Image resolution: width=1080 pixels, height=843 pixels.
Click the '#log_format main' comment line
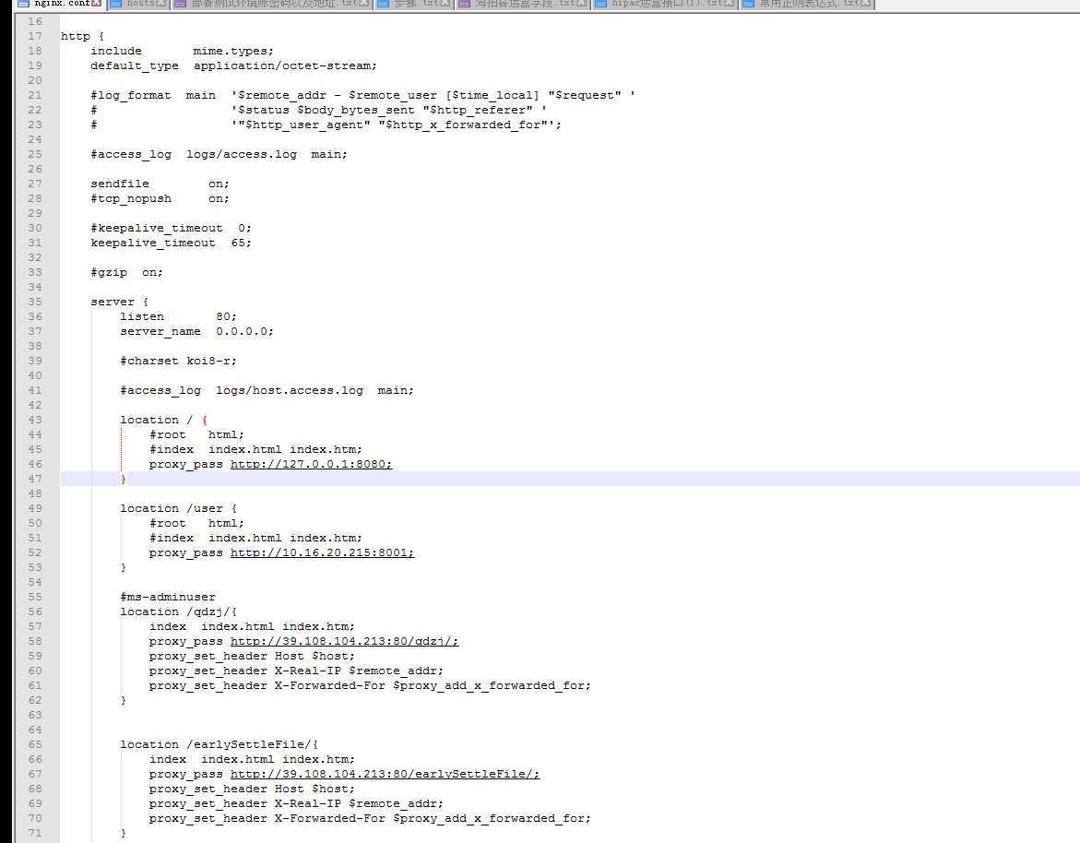pos(362,95)
